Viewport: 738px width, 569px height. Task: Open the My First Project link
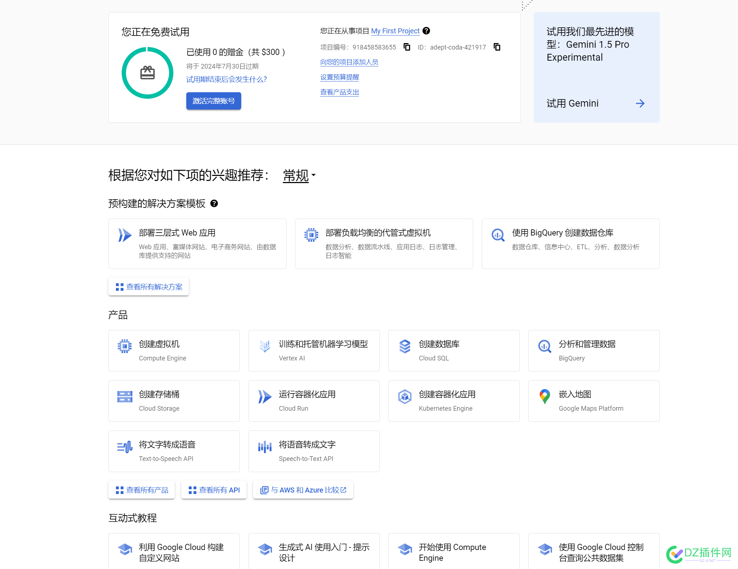pos(395,31)
